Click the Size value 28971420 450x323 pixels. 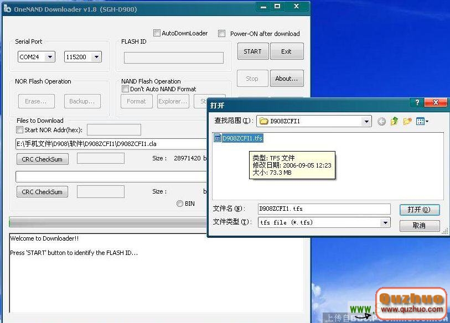(187, 158)
